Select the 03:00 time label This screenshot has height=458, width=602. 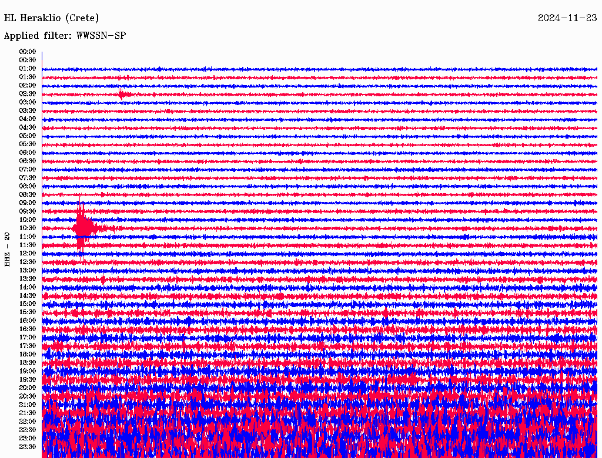27,102
